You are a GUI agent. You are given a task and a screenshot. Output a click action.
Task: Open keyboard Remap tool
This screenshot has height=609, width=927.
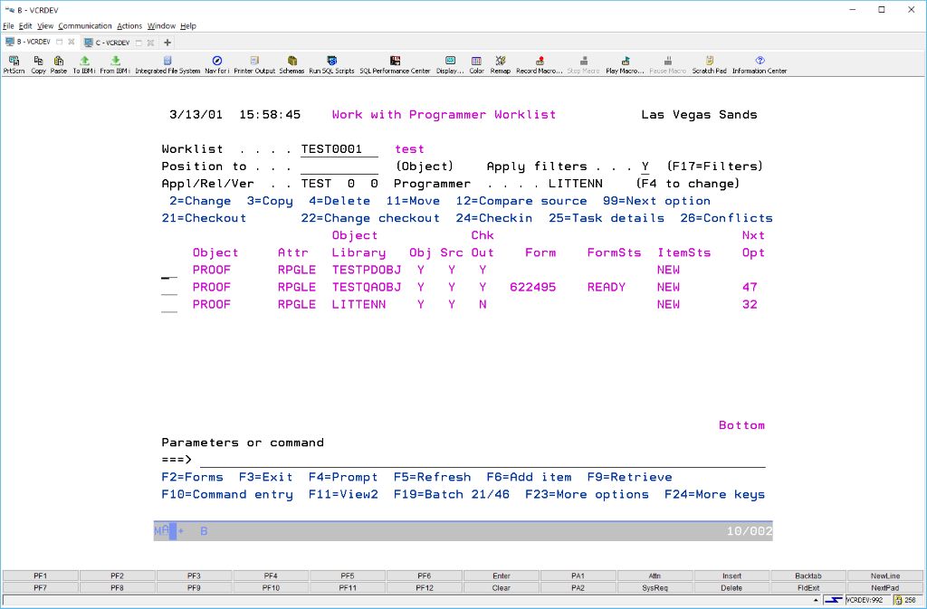(500, 64)
